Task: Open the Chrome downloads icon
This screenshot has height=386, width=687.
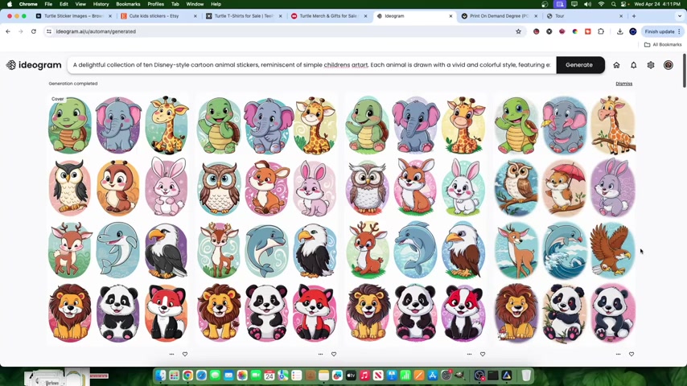Action: pos(619,31)
